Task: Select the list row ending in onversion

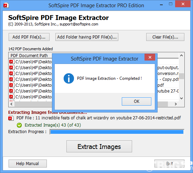Action: (94, 74)
